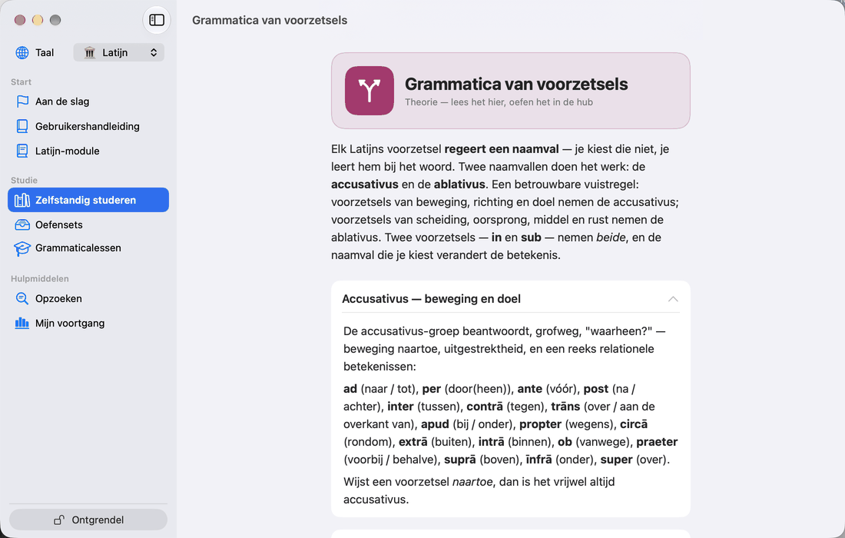845x538 pixels.
Task: Click the Mijn voortgang bar chart icon
Action: pyautogui.click(x=22, y=324)
